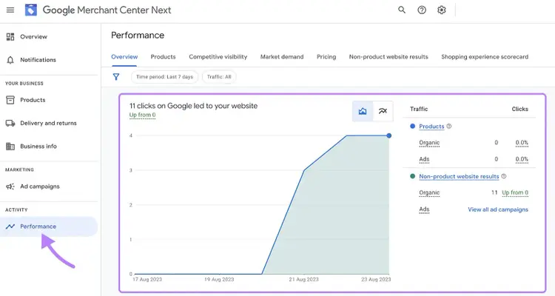Click Ads label under Products

424,159
